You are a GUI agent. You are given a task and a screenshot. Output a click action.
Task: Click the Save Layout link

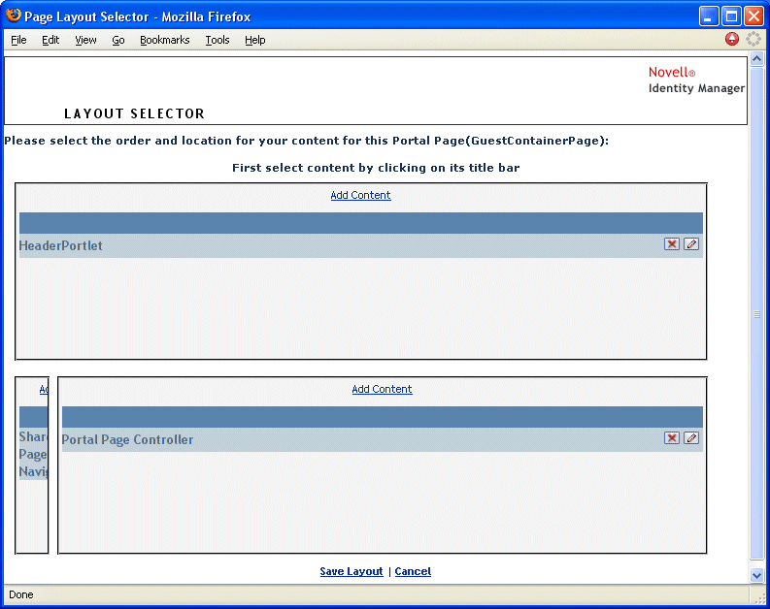point(352,571)
